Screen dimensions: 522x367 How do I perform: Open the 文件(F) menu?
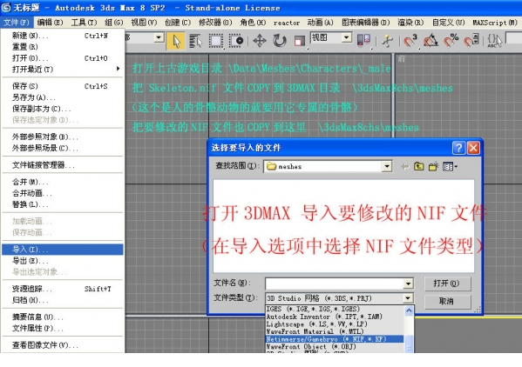tap(16, 23)
